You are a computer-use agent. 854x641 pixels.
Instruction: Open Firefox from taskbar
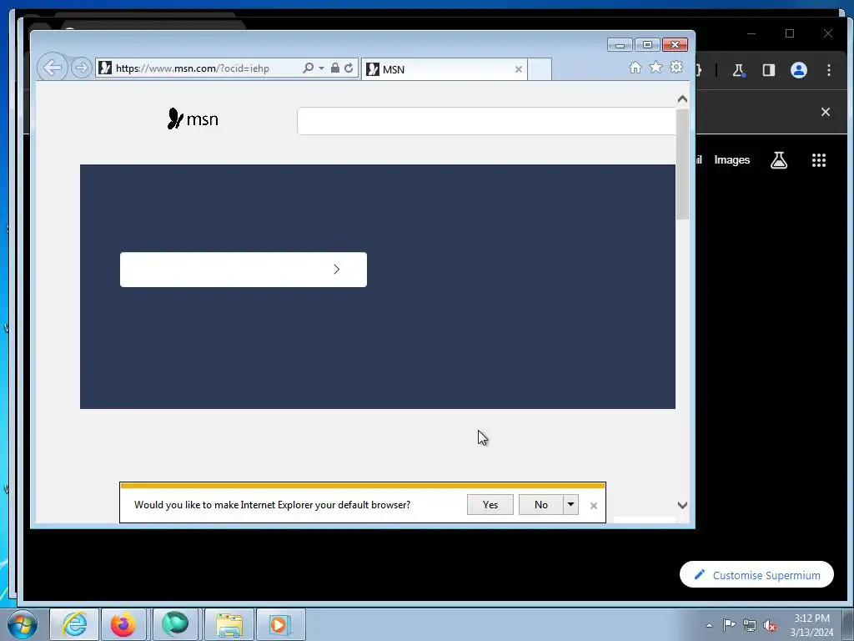[x=123, y=624]
